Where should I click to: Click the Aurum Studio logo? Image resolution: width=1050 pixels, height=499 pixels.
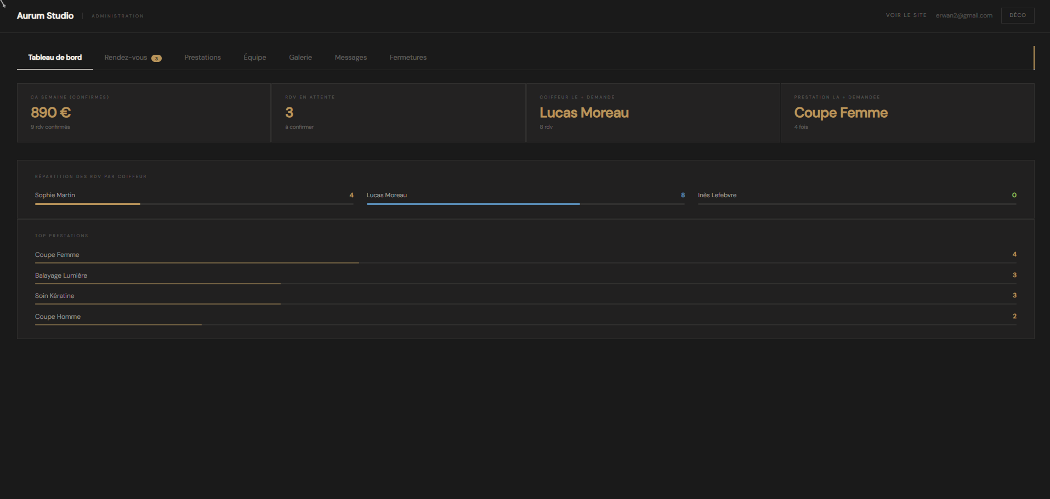[45, 16]
